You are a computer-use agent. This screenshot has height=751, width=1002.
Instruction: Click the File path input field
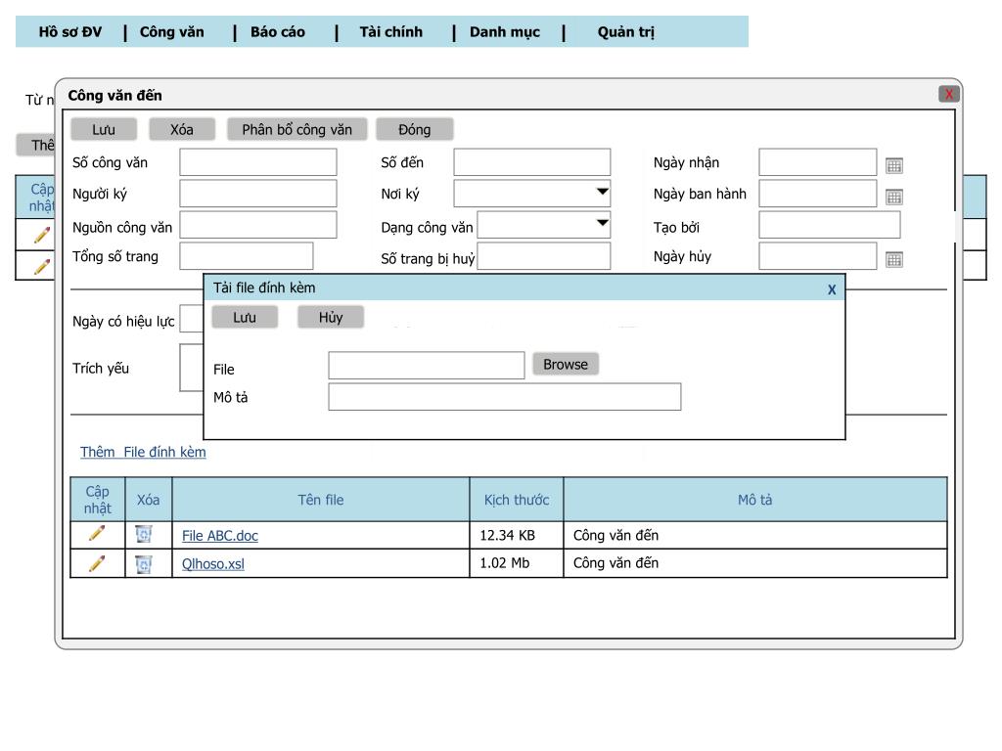click(x=427, y=366)
